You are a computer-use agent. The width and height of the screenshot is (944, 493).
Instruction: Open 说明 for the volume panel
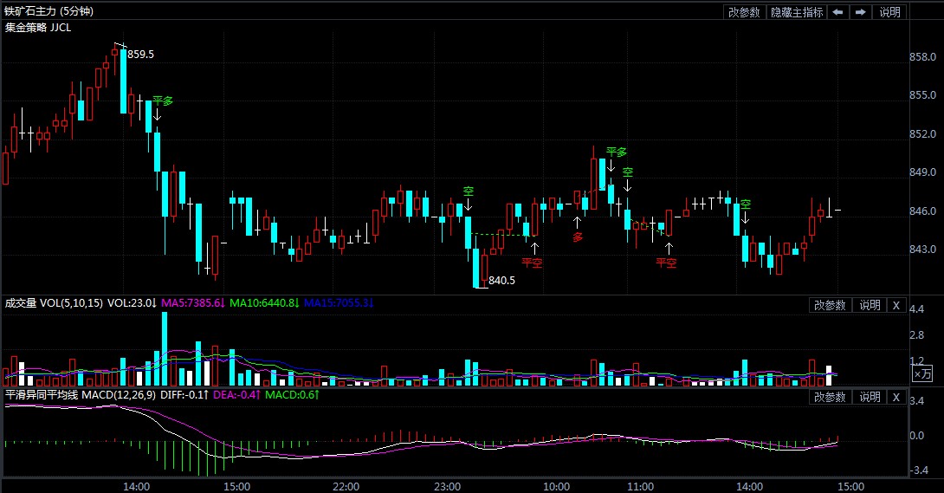(x=870, y=305)
